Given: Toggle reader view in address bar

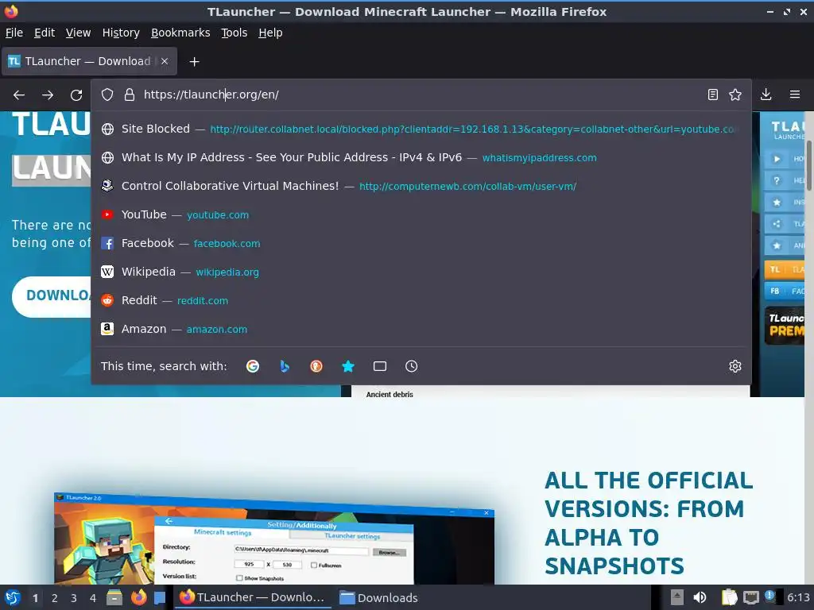Looking at the screenshot, I should 713,95.
